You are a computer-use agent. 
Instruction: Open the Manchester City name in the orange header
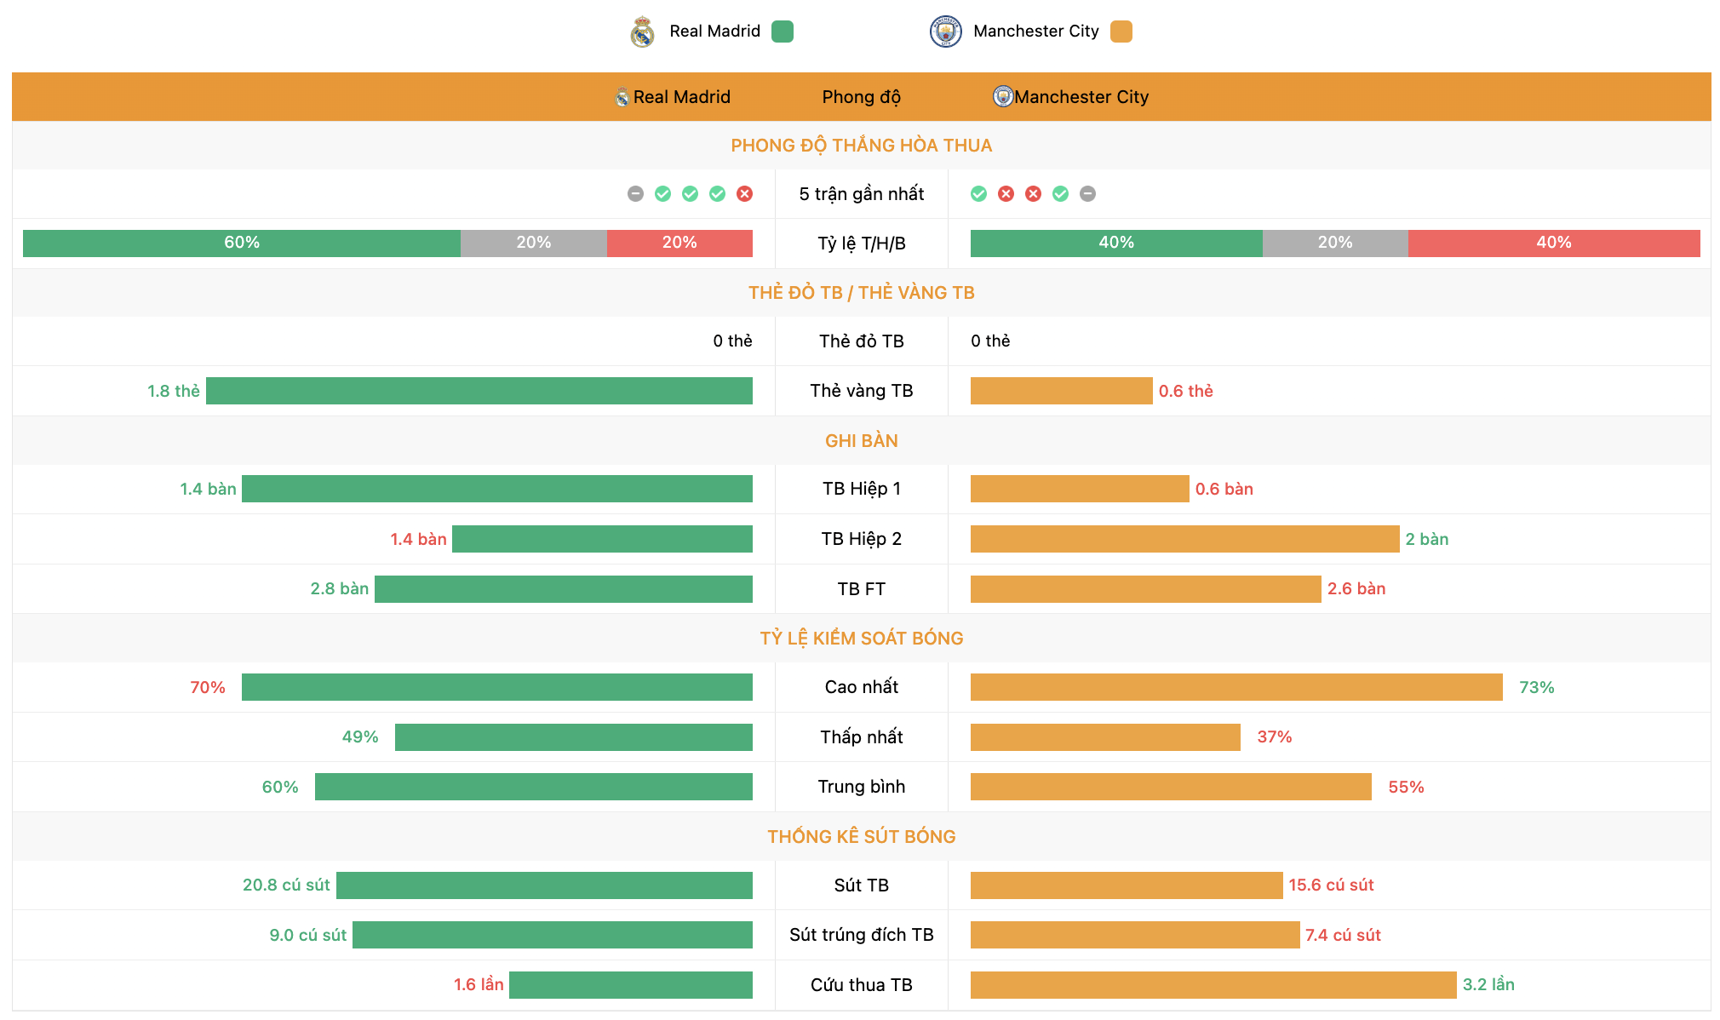coord(1081,97)
